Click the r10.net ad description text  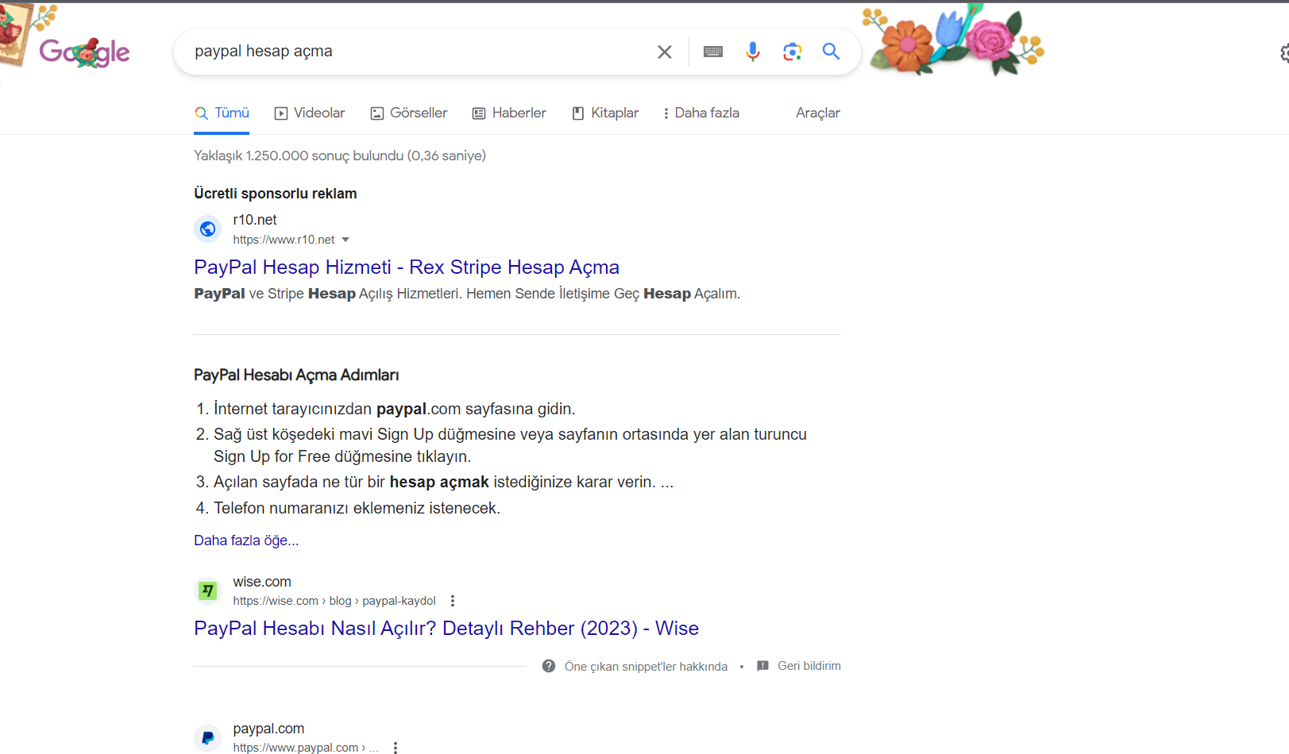tap(467, 294)
